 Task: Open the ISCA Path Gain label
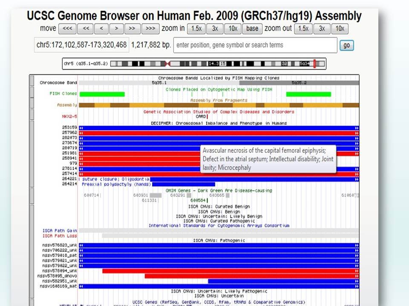60,231
